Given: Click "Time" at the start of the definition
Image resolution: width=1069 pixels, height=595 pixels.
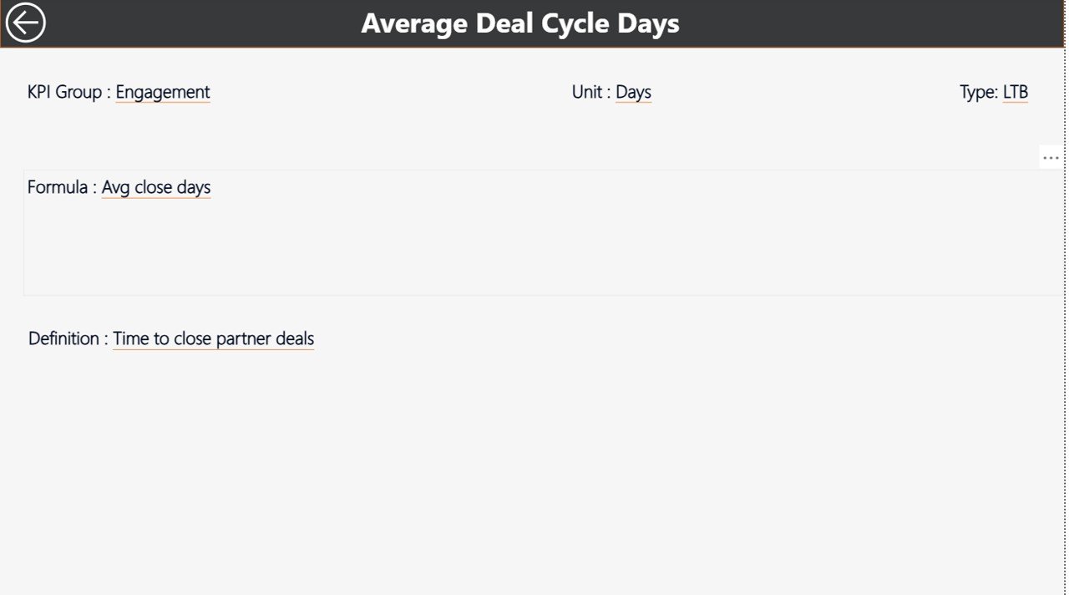Looking at the screenshot, I should (x=130, y=338).
